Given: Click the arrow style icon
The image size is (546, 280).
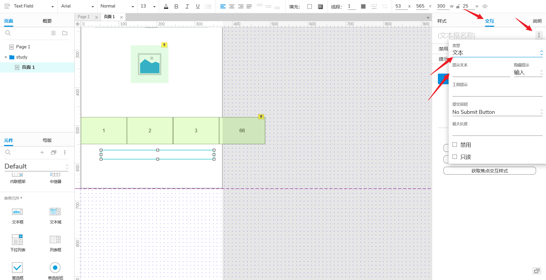Looking at the screenshot, I should coord(384,6).
